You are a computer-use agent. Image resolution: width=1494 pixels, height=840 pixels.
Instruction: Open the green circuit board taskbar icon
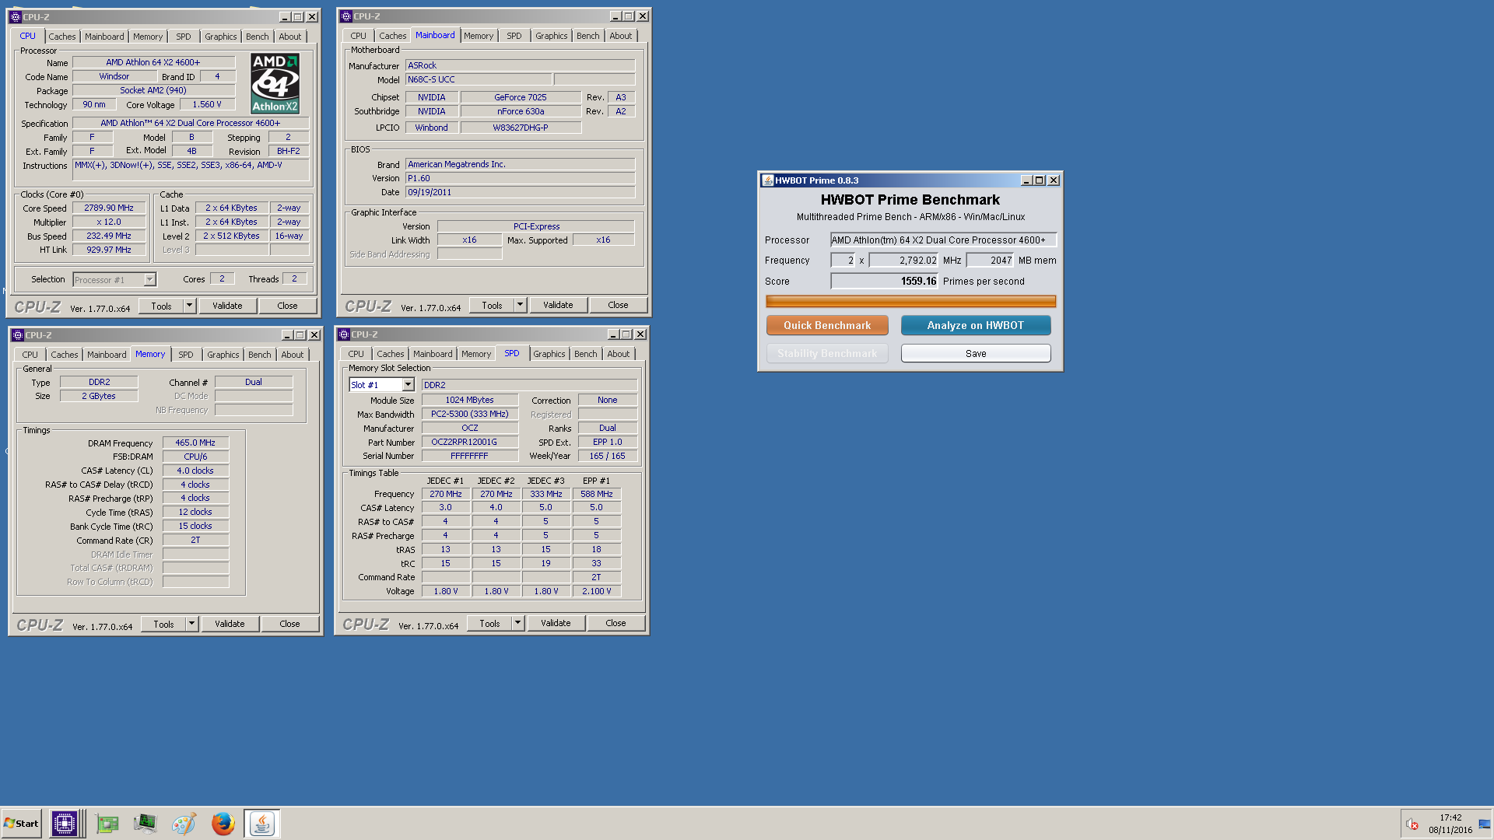point(107,823)
